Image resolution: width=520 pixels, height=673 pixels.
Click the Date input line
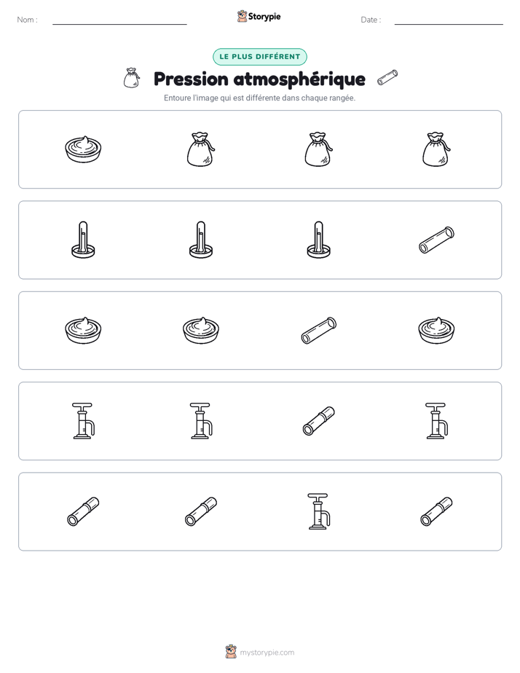(449, 24)
